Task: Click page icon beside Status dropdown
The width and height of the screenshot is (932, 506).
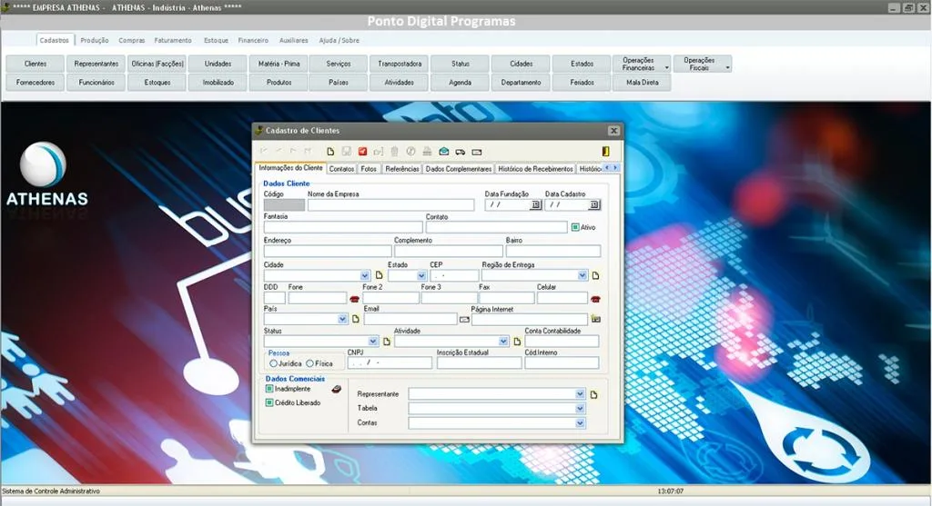Action: [x=387, y=342]
